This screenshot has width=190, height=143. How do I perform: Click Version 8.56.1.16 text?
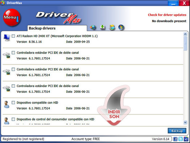click(x=29, y=42)
